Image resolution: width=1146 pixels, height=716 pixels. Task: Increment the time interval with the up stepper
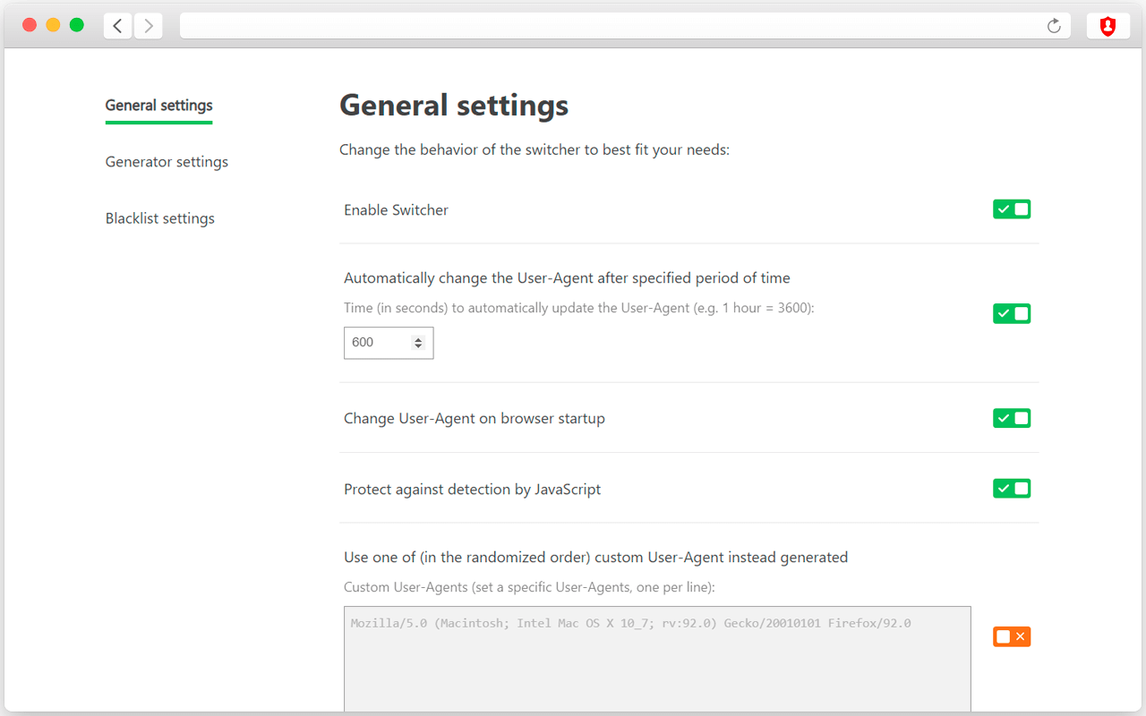(x=418, y=338)
